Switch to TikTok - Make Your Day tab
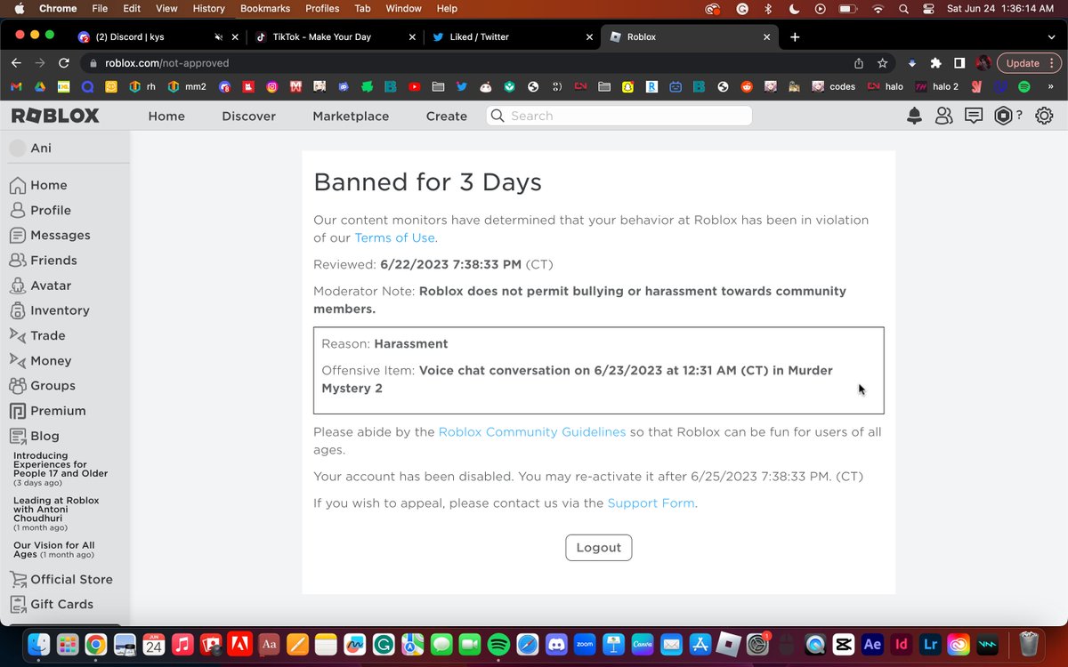This screenshot has width=1068, height=667. pyautogui.click(x=336, y=37)
